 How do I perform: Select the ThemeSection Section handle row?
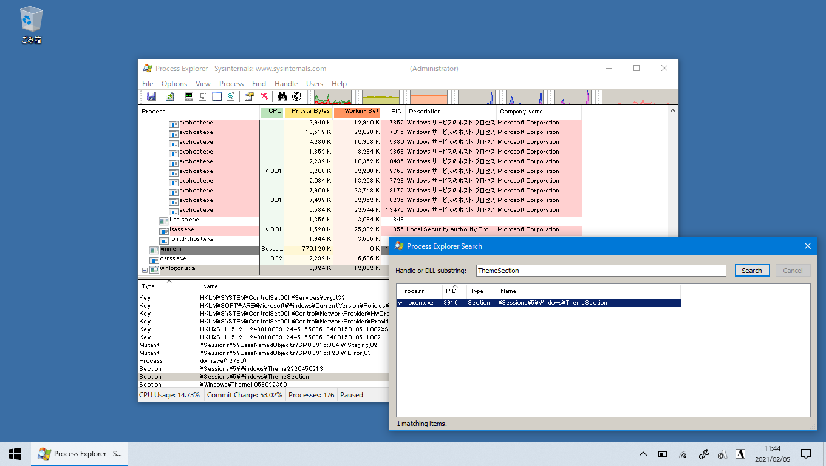coord(264,377)
